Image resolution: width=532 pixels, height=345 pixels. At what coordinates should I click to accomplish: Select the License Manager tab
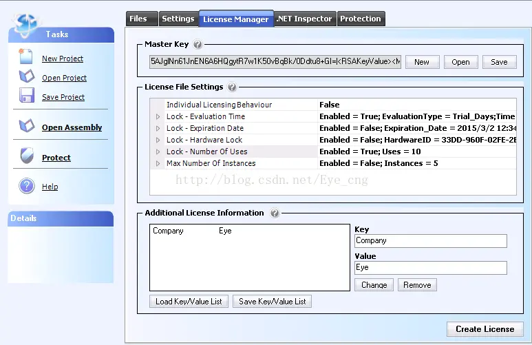click(x=236, y=19)
